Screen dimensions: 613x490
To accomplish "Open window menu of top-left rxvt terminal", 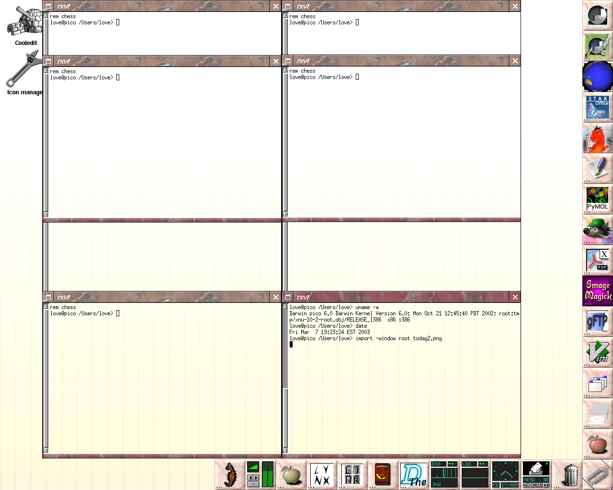I will pyautogui.click(x=48, y=6).
